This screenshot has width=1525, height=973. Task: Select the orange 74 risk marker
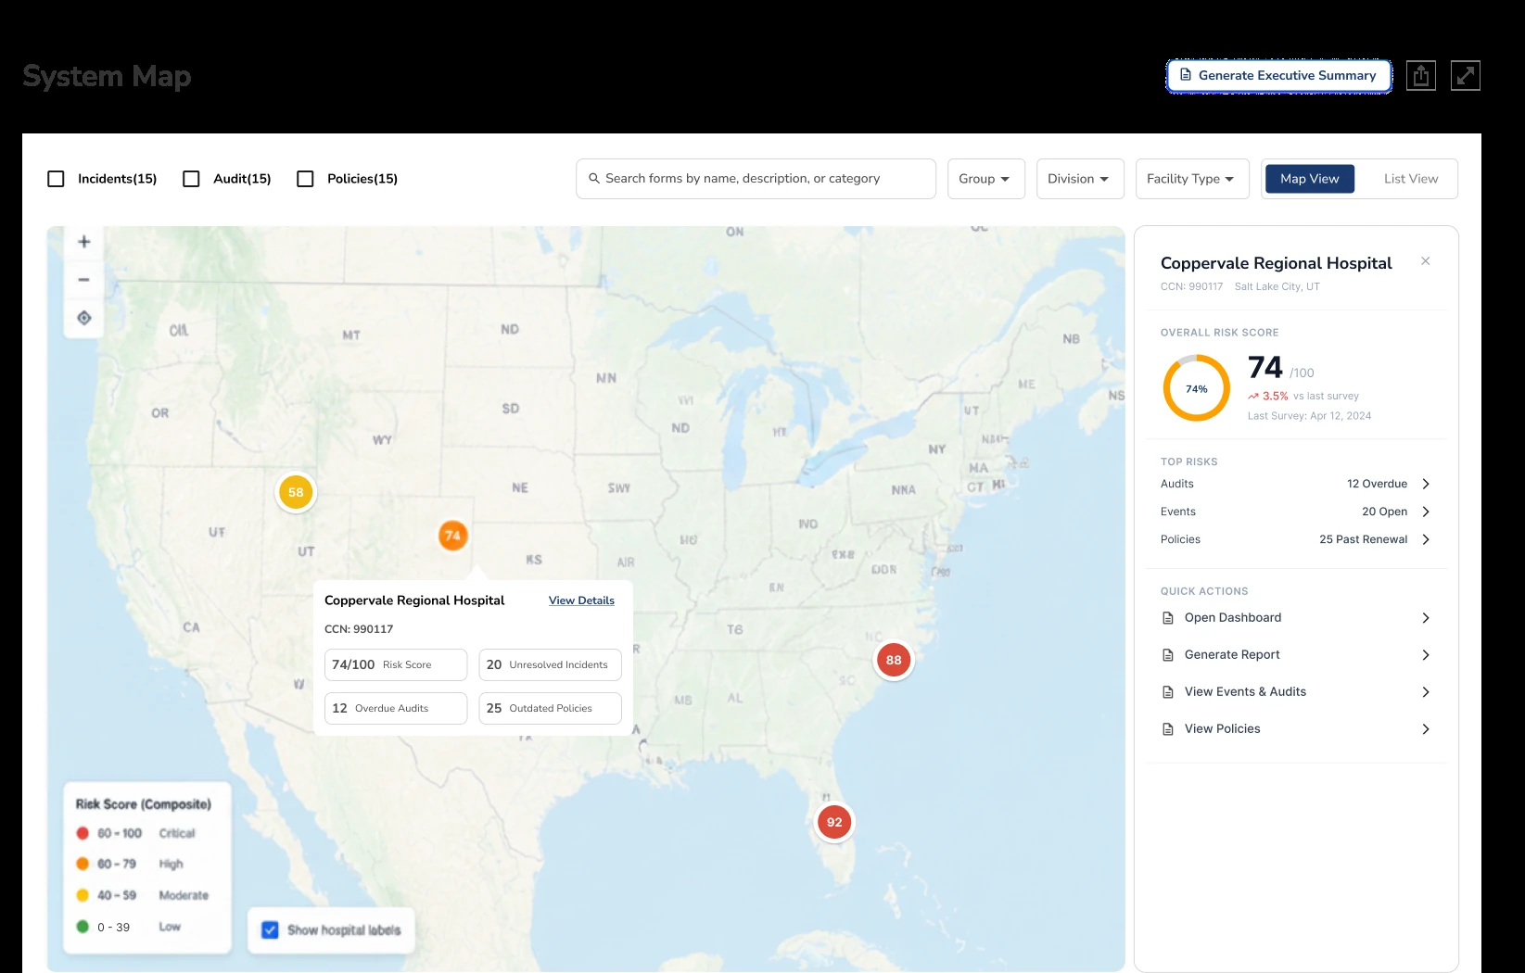point(452,536)
